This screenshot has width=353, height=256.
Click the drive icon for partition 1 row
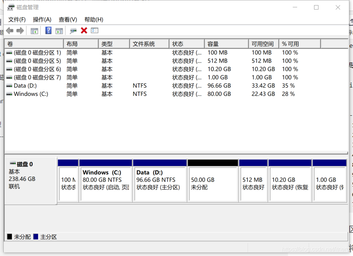coord(9,53)
